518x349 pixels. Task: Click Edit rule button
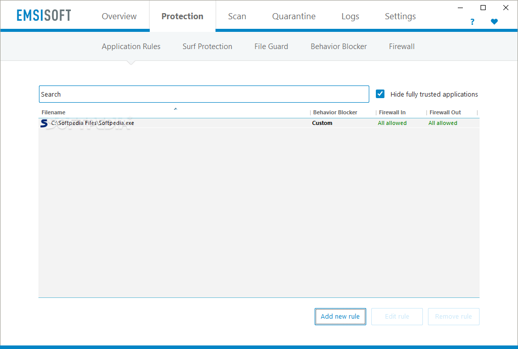pyautogui.click(x=397, y=316)
